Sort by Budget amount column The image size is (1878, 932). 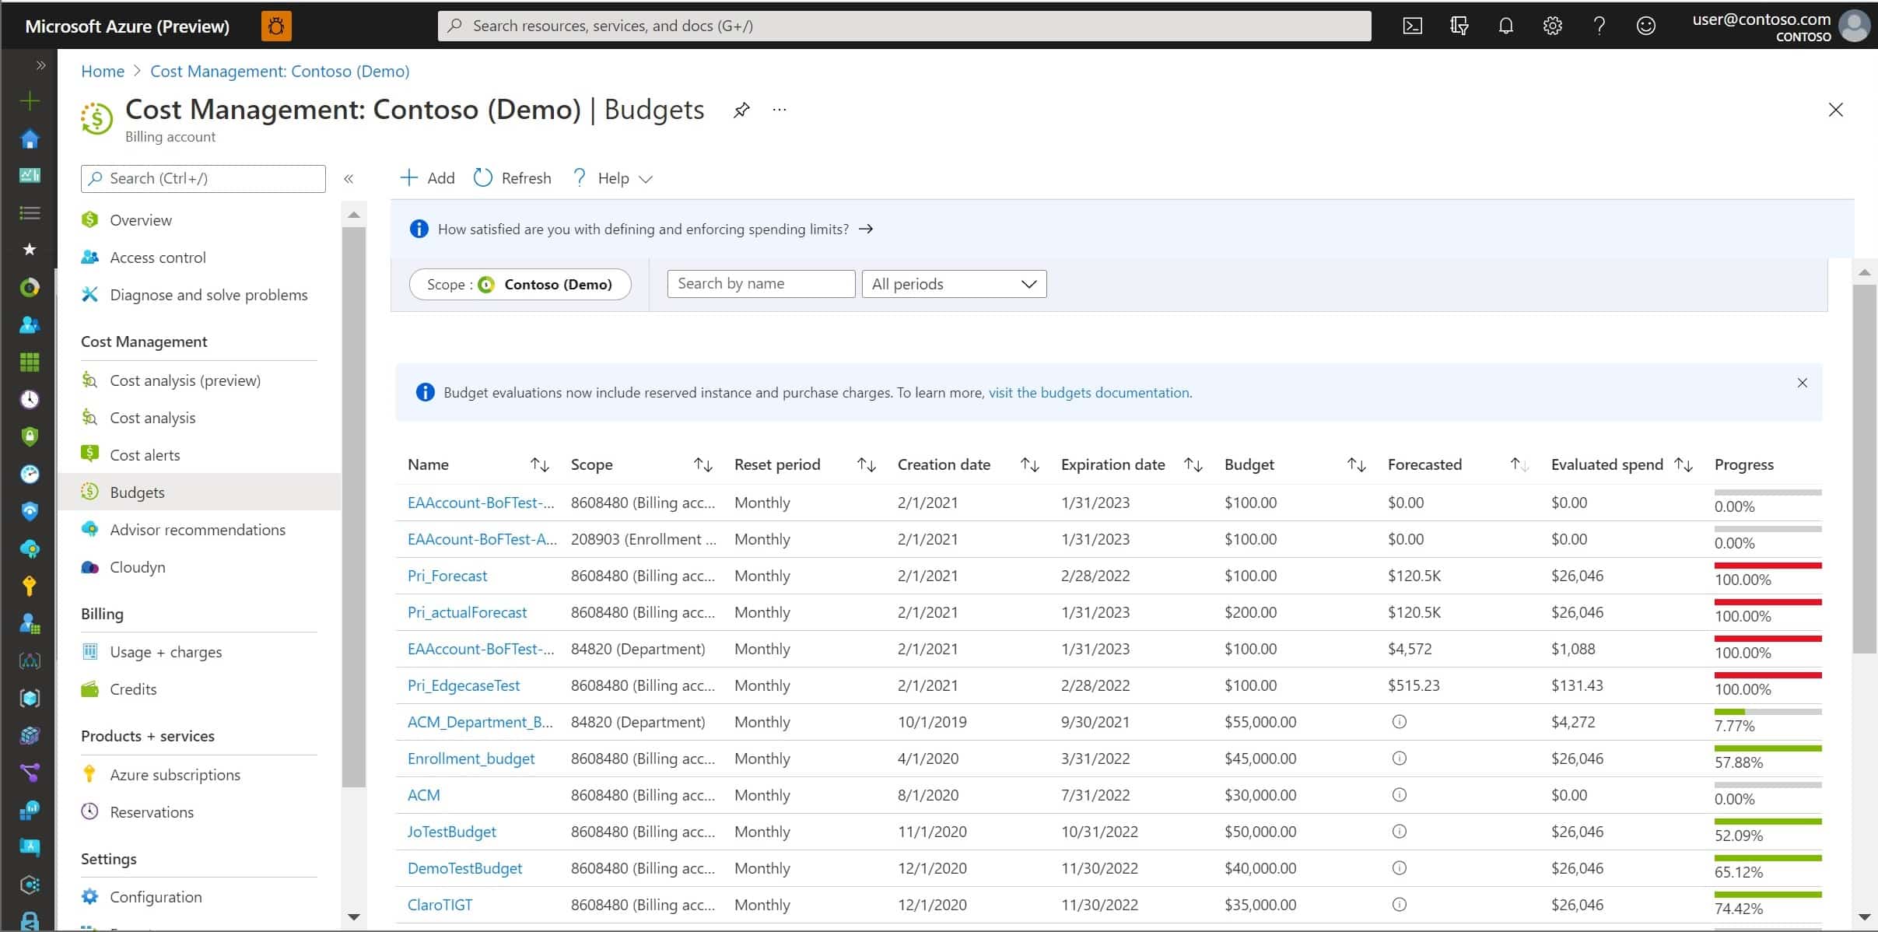1357,465
